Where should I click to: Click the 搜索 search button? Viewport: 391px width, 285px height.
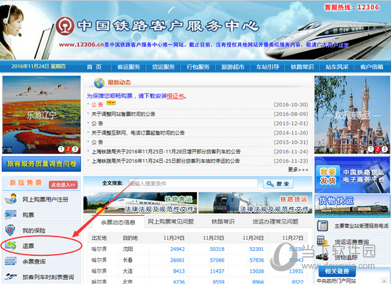pyautogui.click(x=278, y=184)
